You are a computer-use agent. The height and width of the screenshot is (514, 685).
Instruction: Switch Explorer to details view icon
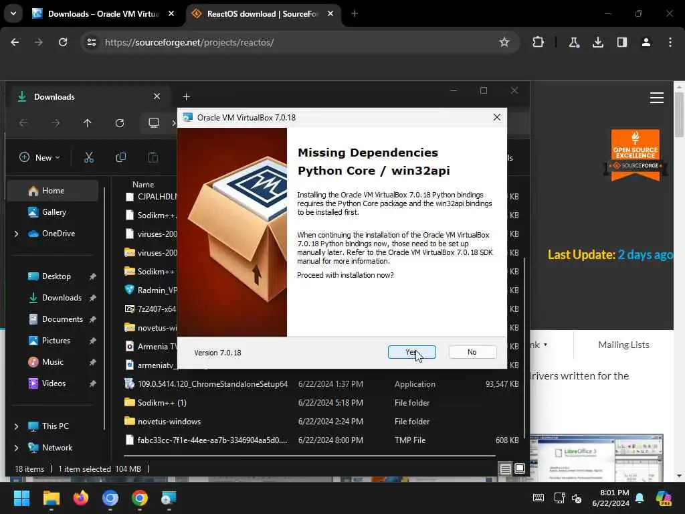click(506, 469)
